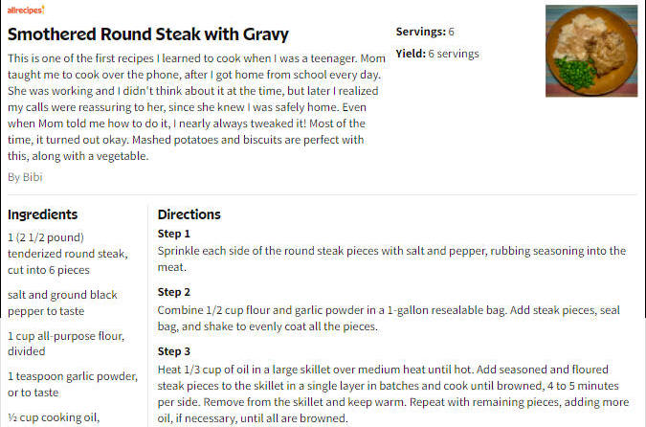Screen dimensions: 646x427
Task: Click the Ingredients heading
Action: click(x=42, y=214)
